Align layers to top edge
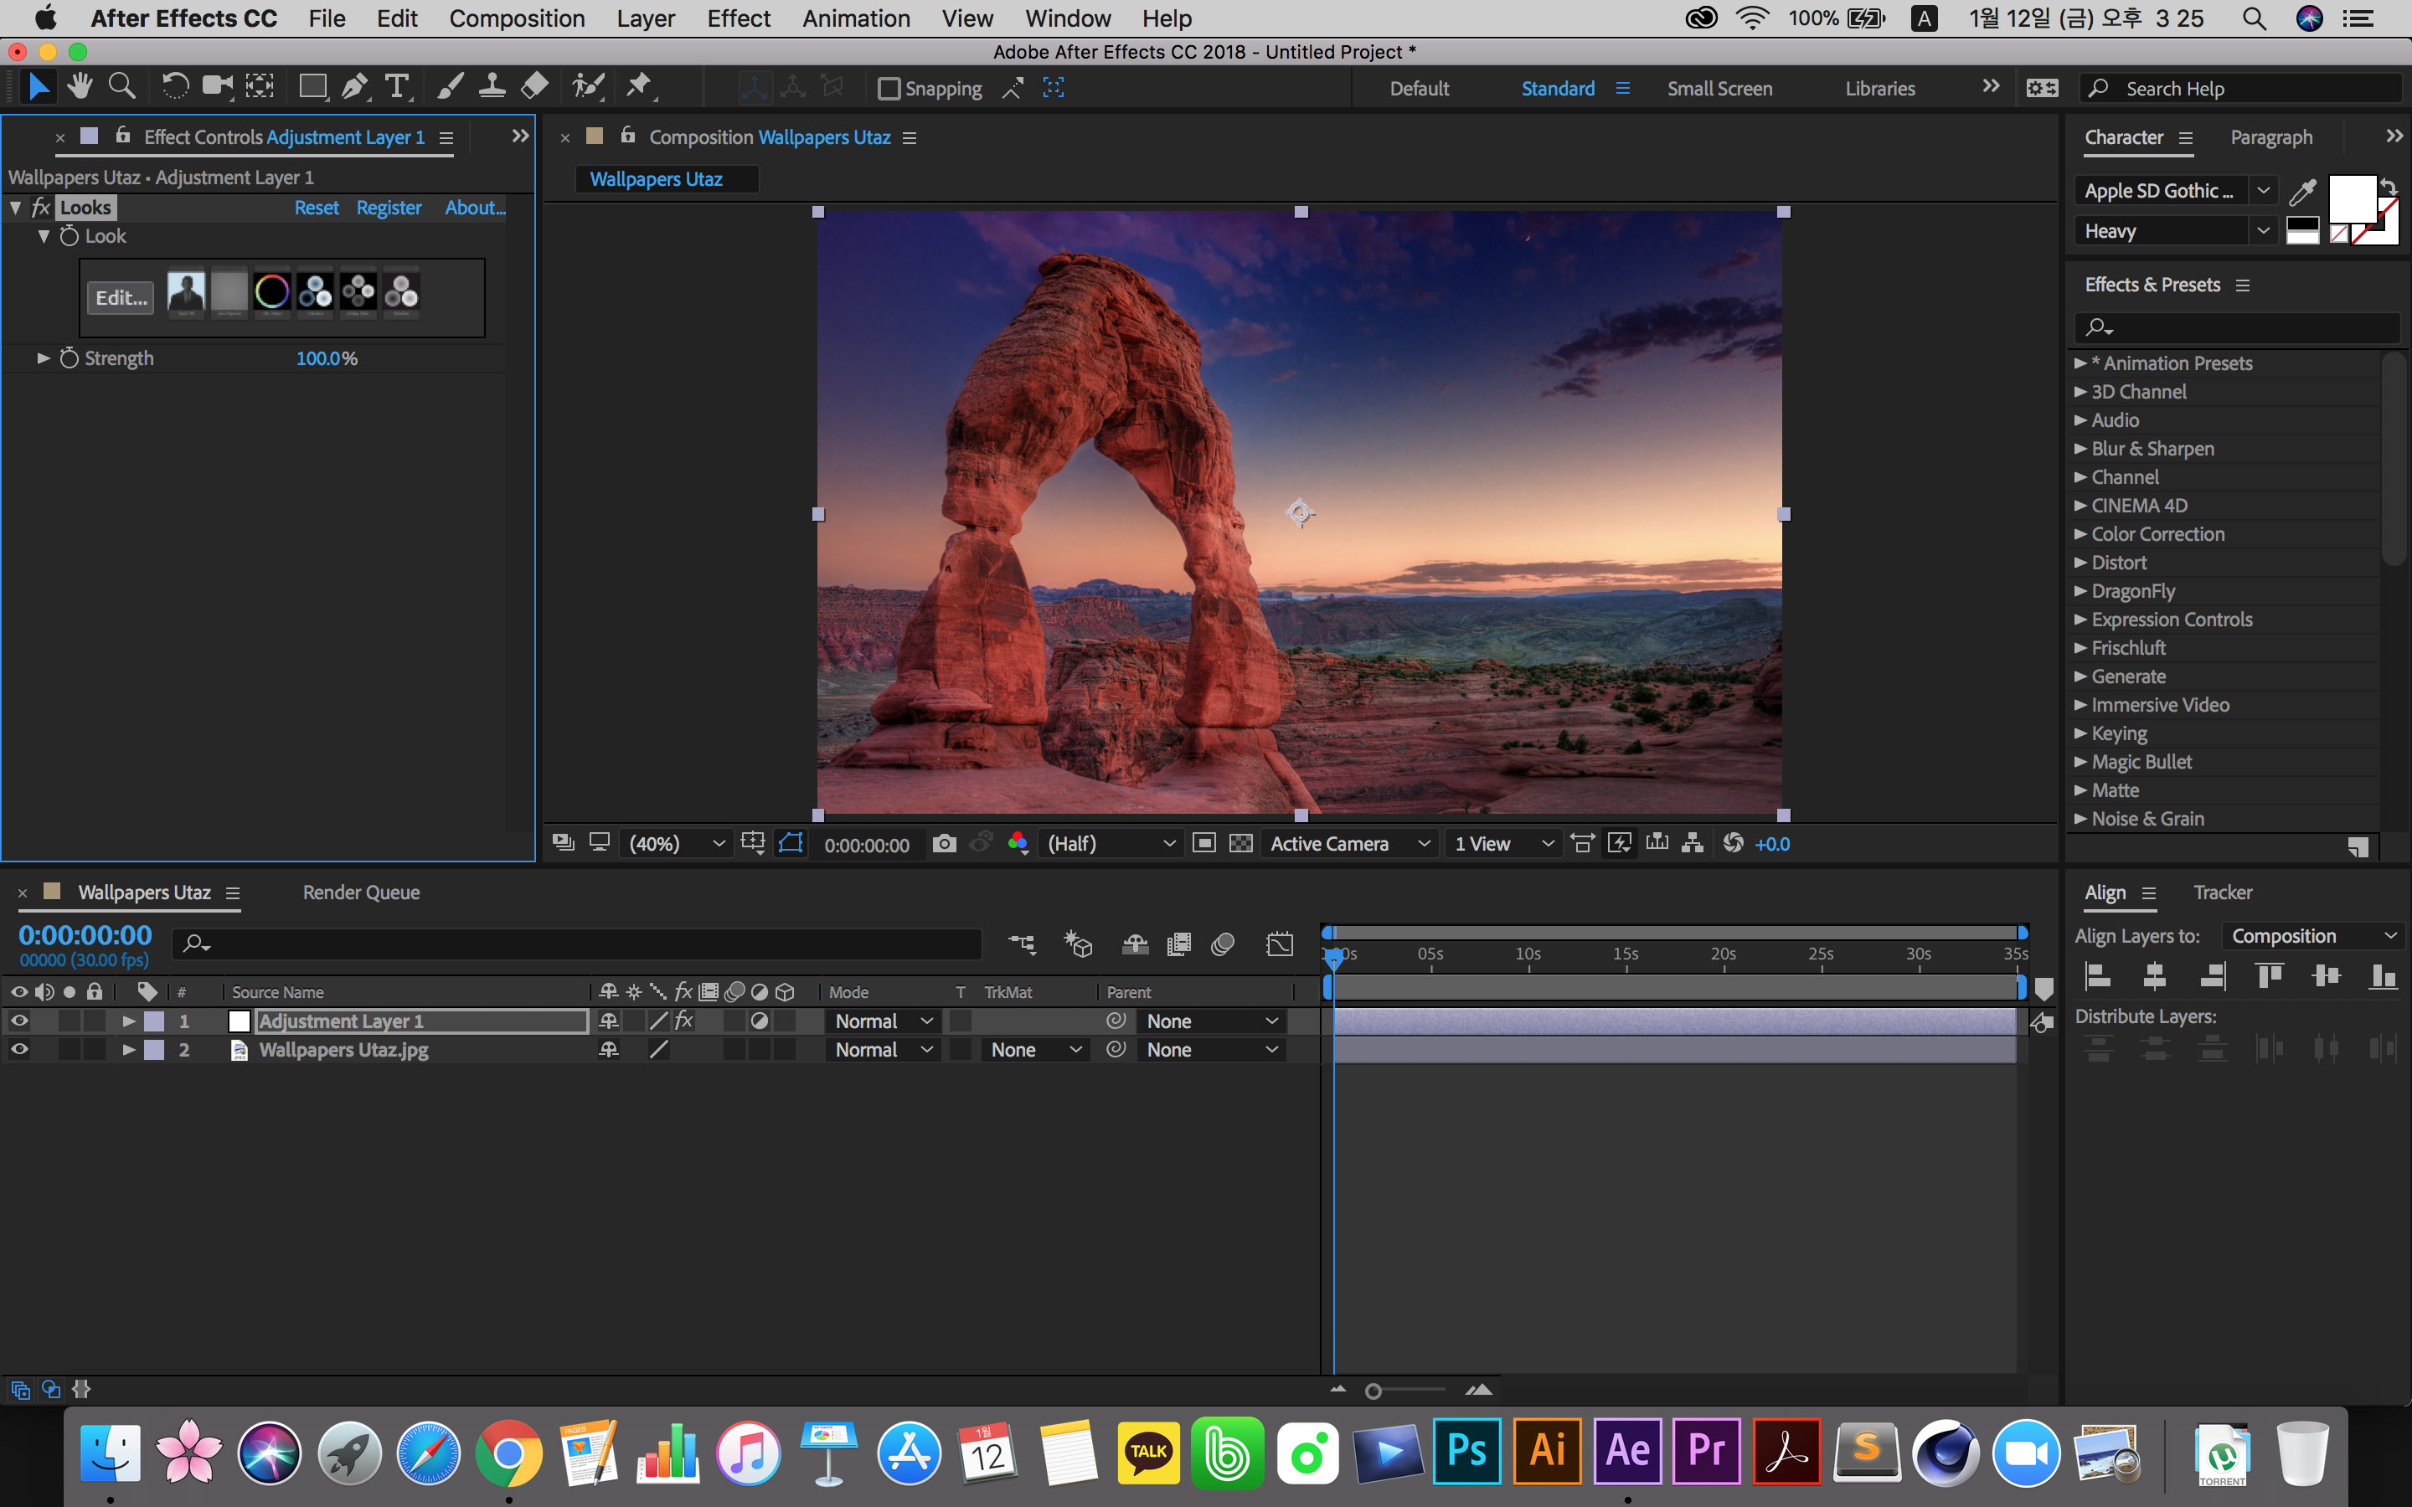2412x1507 pixels. (x=2270, y=975)
